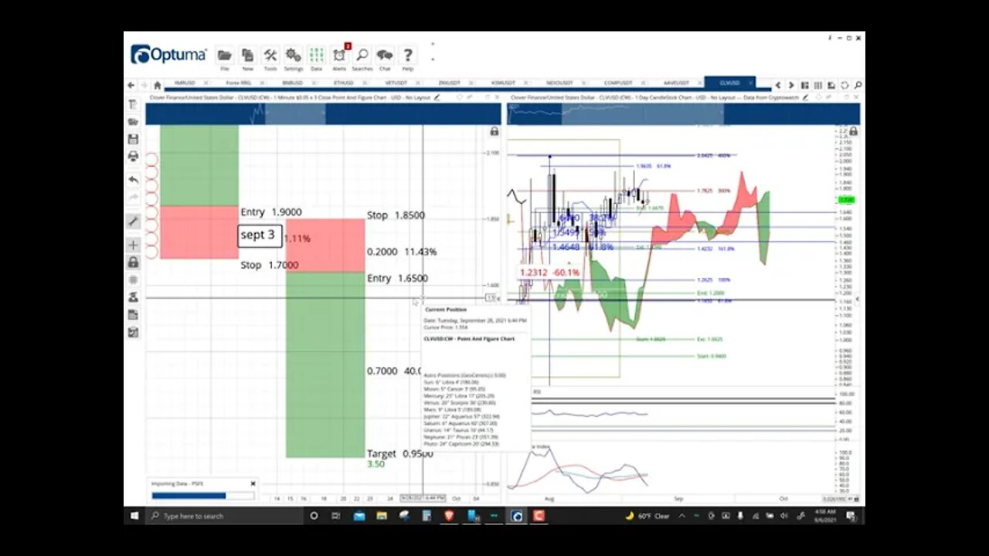This screenshot has height=556, width=989.
Task: Click the New icon in toolbar
Action: [x=248, y=56]
